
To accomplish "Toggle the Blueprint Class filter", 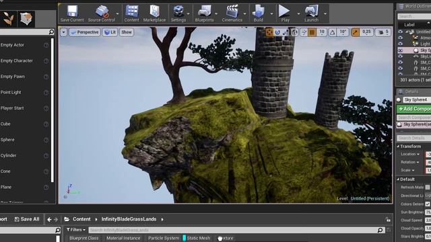I will click(84, 238).
